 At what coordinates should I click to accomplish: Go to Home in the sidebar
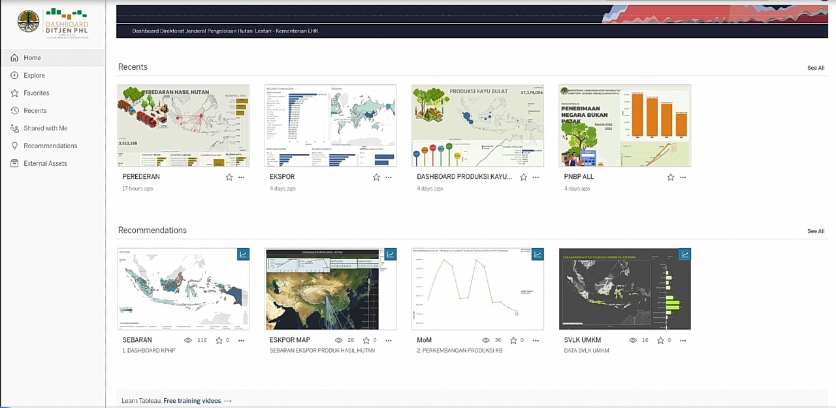(x=32, y=58)
